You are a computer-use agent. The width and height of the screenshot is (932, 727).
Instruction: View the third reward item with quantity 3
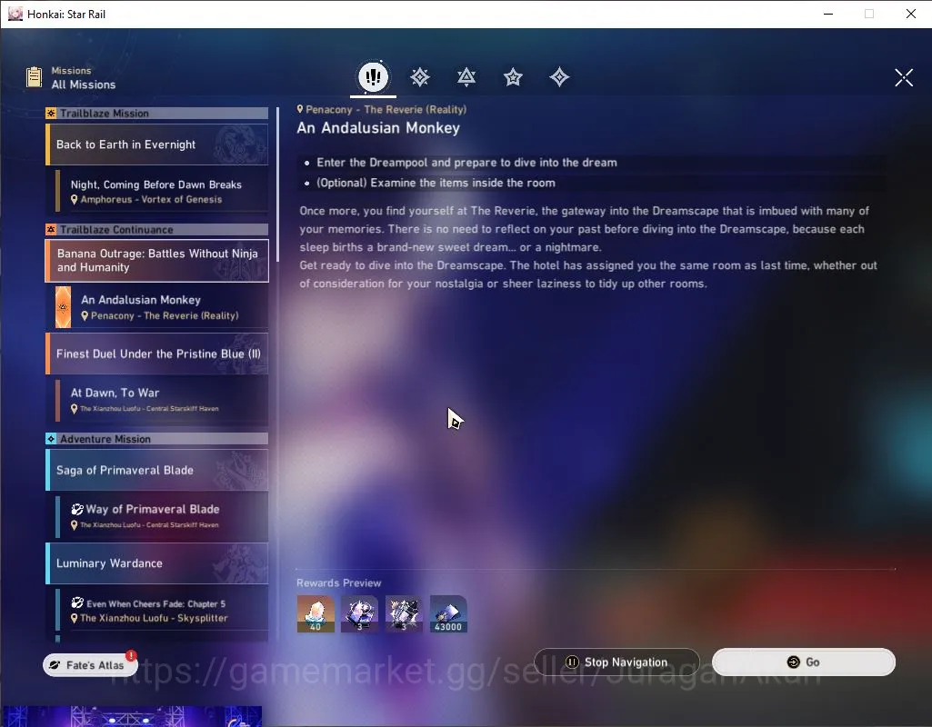tap(405, 613)
